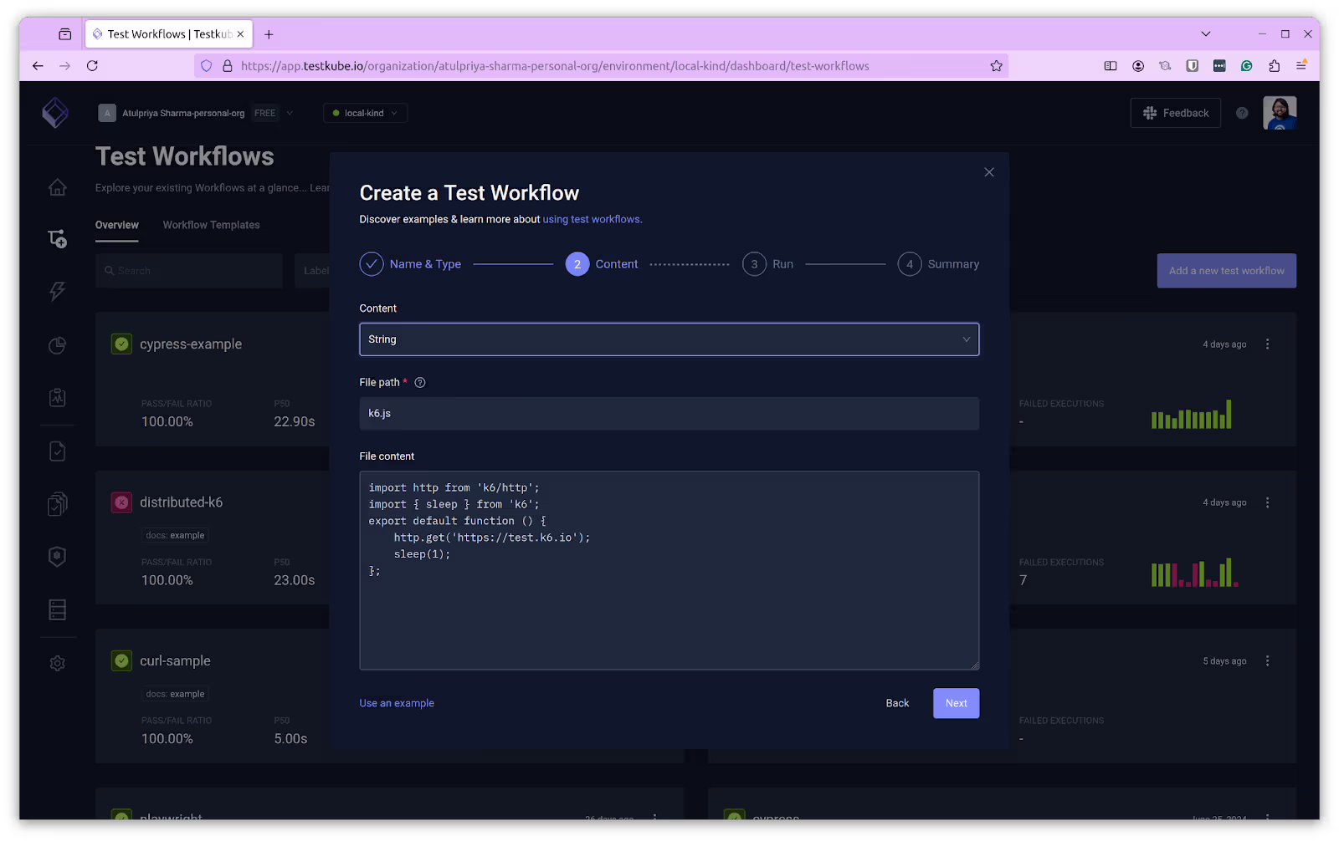Screen dimensions: 1339x841
Task: Click the Back button
Action: tap(897, 703)
